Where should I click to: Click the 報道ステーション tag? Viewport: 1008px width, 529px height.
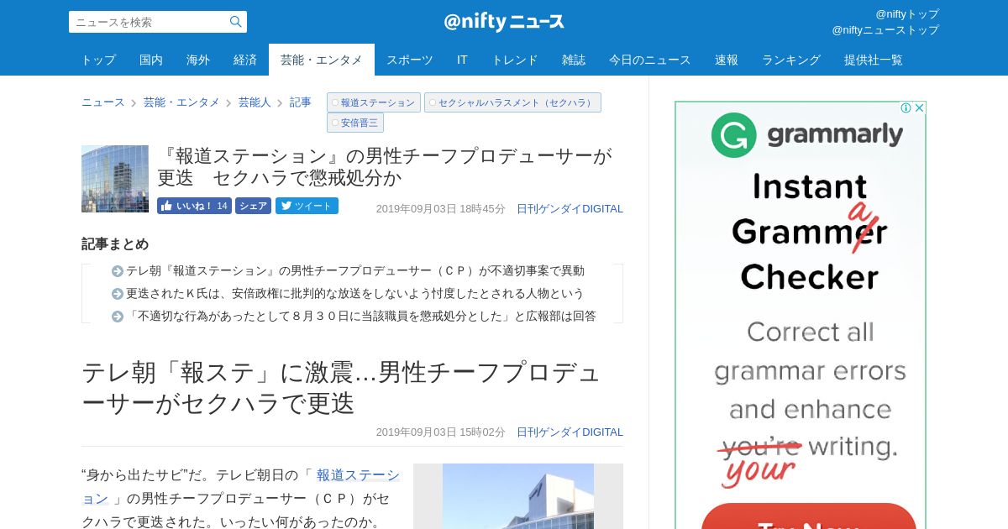(374, 102)
